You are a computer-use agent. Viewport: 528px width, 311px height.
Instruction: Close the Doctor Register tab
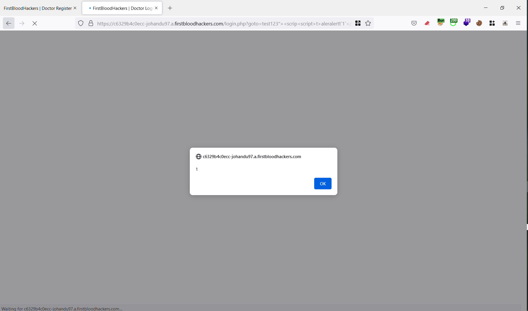[75, 8]
